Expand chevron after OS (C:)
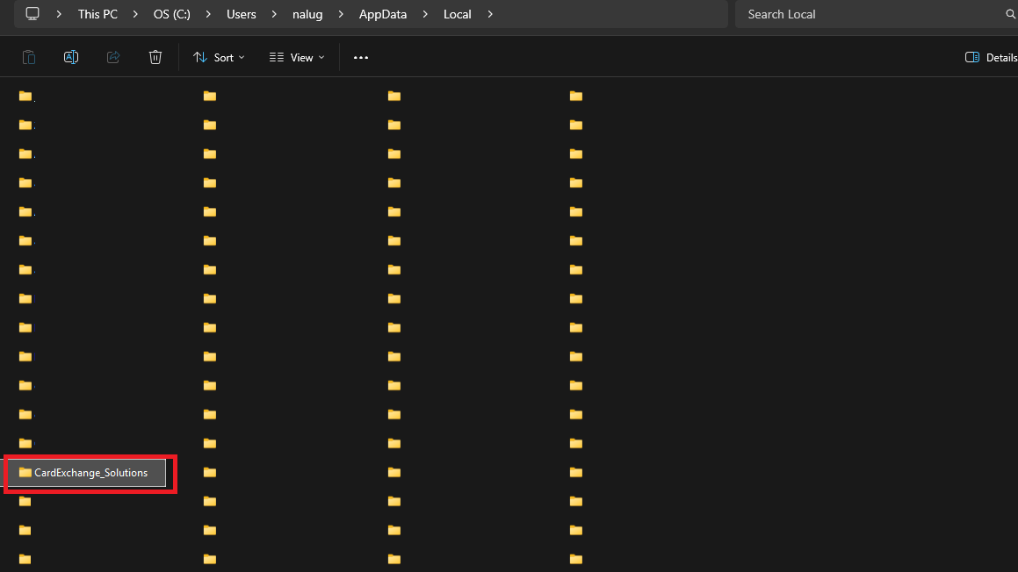Image resolution: width=1018 pixels, height=572 pixels. tap(208, 14)
